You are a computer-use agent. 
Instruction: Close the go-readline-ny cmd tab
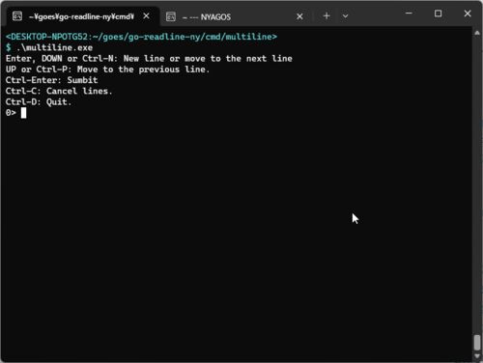pos(146,15)
